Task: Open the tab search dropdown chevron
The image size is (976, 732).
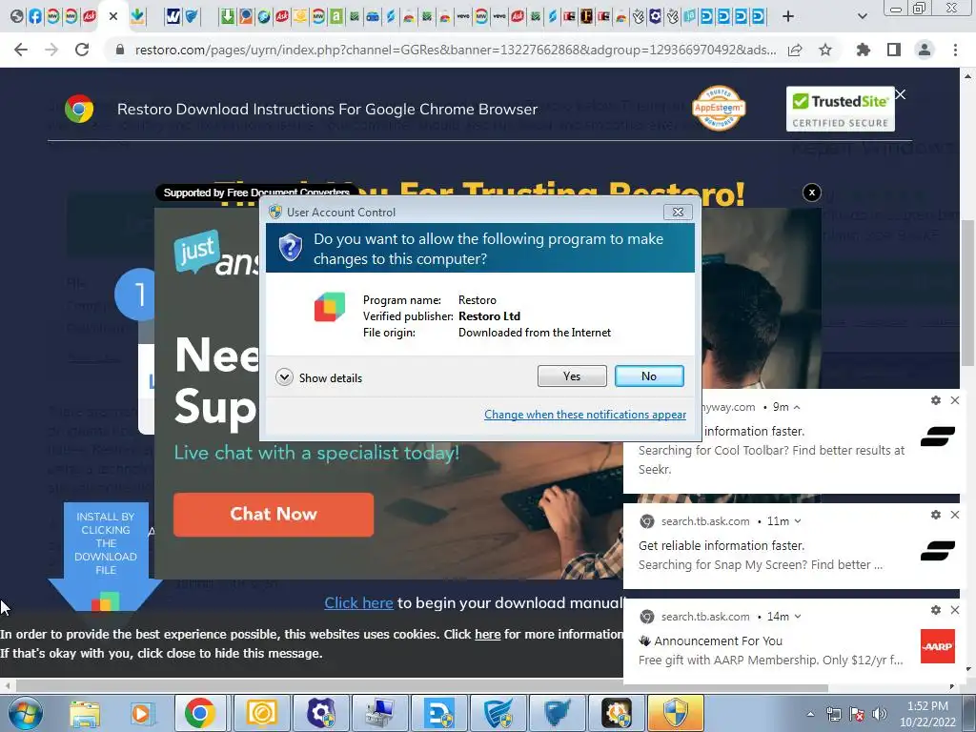Action: [862, 16]
